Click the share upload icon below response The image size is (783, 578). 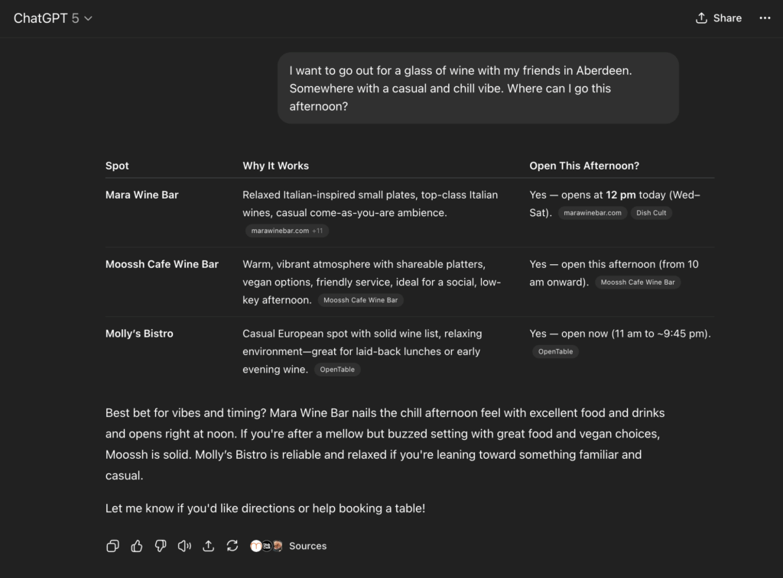coord(208,546)
